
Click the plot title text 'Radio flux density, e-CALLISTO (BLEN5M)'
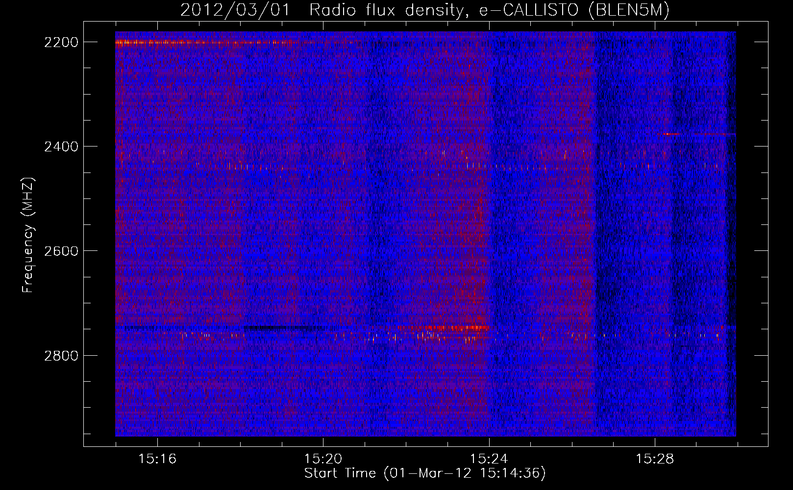[x=489, y=10]
